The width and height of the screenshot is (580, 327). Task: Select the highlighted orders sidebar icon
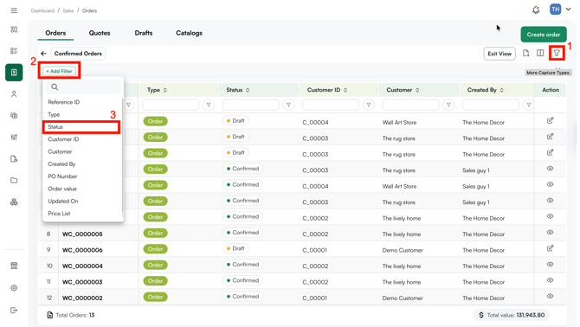click(14, 73)
